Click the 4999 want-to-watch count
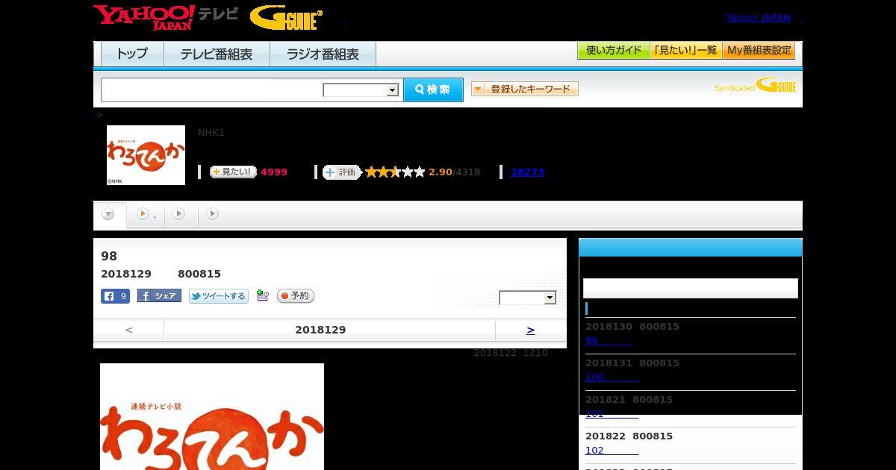The height and width of the screenshot is (470, 896). tap(274, 172)
